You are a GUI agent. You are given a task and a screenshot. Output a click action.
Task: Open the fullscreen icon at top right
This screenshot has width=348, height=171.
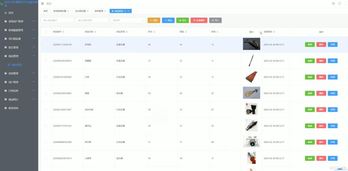[339, 4]
